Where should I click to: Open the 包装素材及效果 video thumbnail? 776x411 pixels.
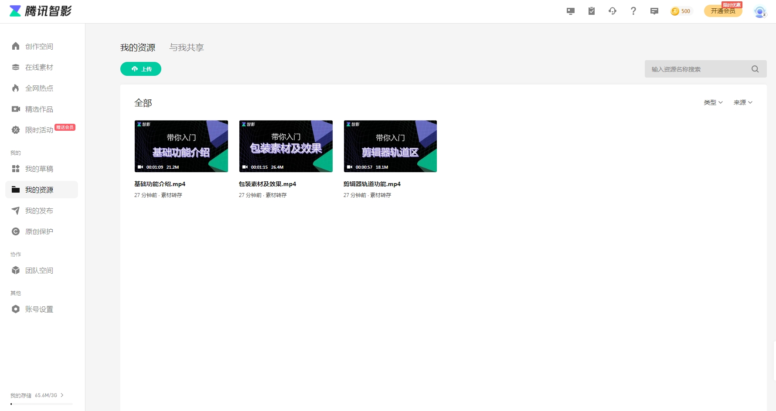pos(286,146)
